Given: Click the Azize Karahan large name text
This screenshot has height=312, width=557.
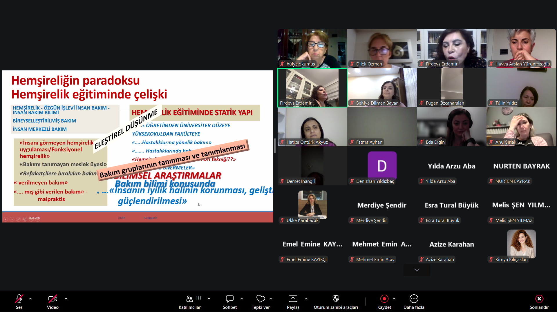Looking at the screenshot, I should click(x=452, y=244).
